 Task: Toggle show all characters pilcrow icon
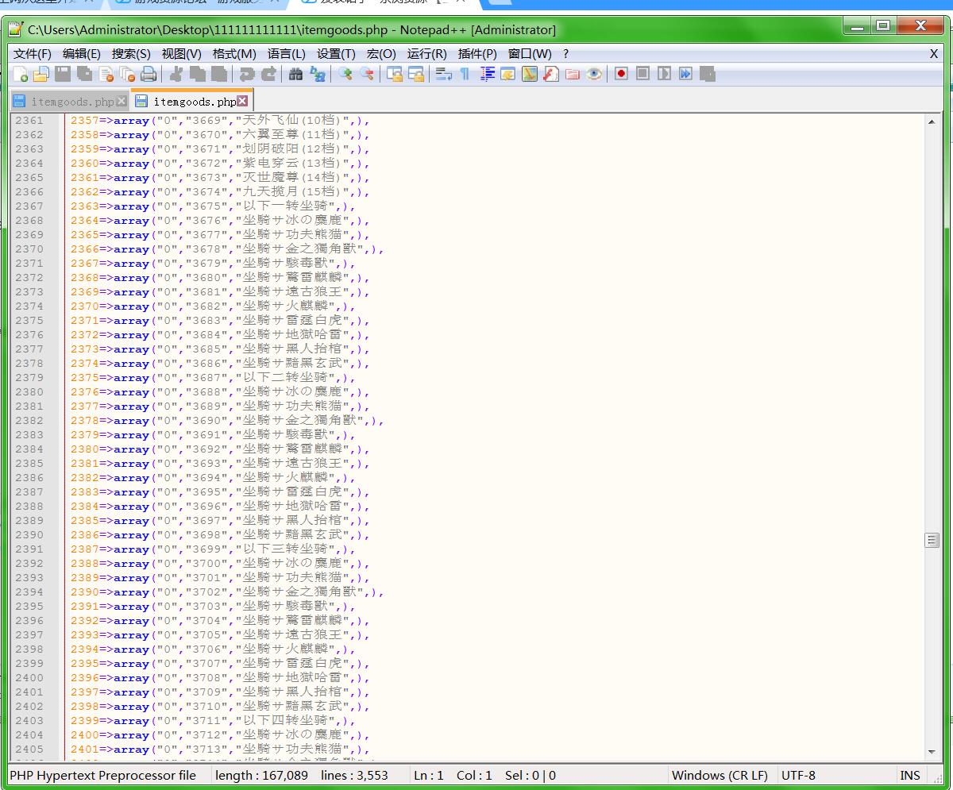pyautogui.click(x=465, y=74)
